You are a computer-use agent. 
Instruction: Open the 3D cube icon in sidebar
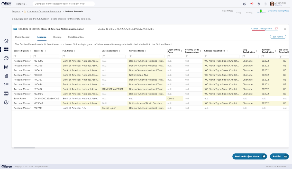click(x=6, y=58)
